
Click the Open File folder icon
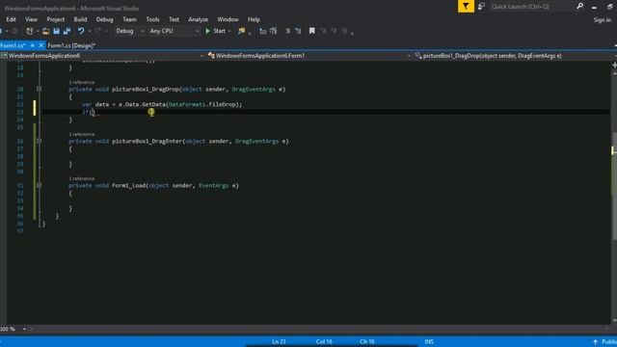coord(45,31)
